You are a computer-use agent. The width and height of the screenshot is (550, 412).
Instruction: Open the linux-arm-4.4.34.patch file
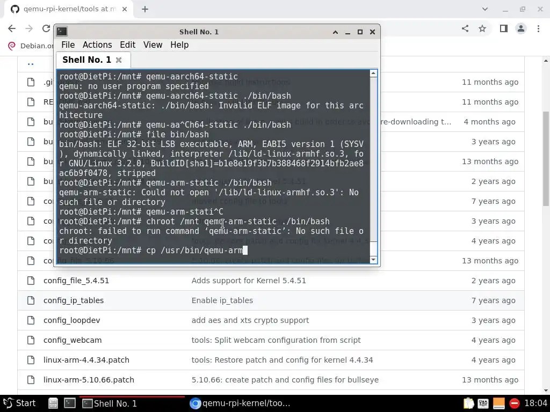[86, 360]
